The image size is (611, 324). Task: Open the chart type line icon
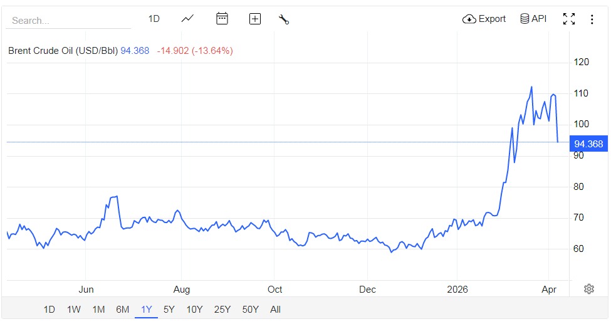click(x=187, y=19)
